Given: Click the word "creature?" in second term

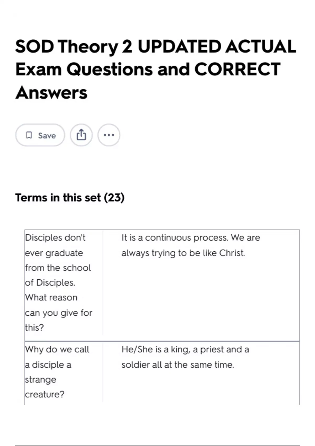Looking at the screenshot, I should click(x=45, y=394).
